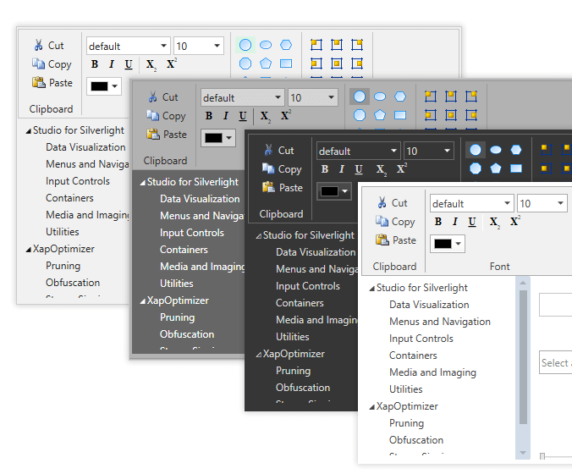Viewport: 572px width, 474px height.
Task: Open font family dropdown in gray window
Action: pos(278,97)
